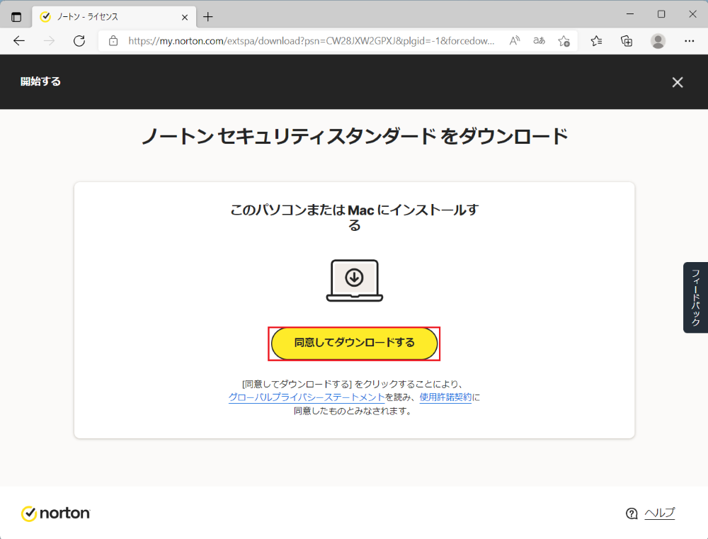The height and width of the screenshot is (539, 708).
Task: Click the translate page icon
Action: [x=539, y=41]
